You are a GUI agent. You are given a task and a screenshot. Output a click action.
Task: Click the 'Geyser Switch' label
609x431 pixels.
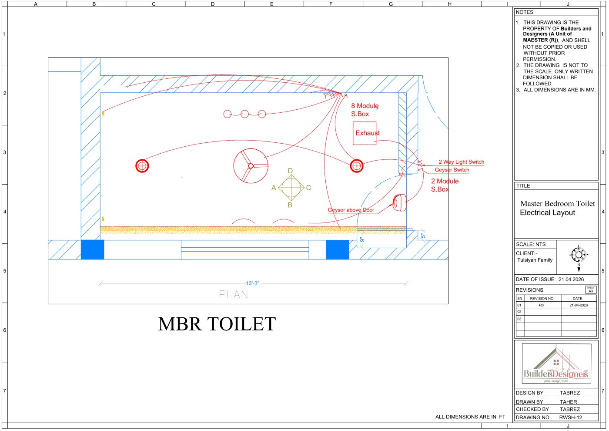[x=452, y=170]
